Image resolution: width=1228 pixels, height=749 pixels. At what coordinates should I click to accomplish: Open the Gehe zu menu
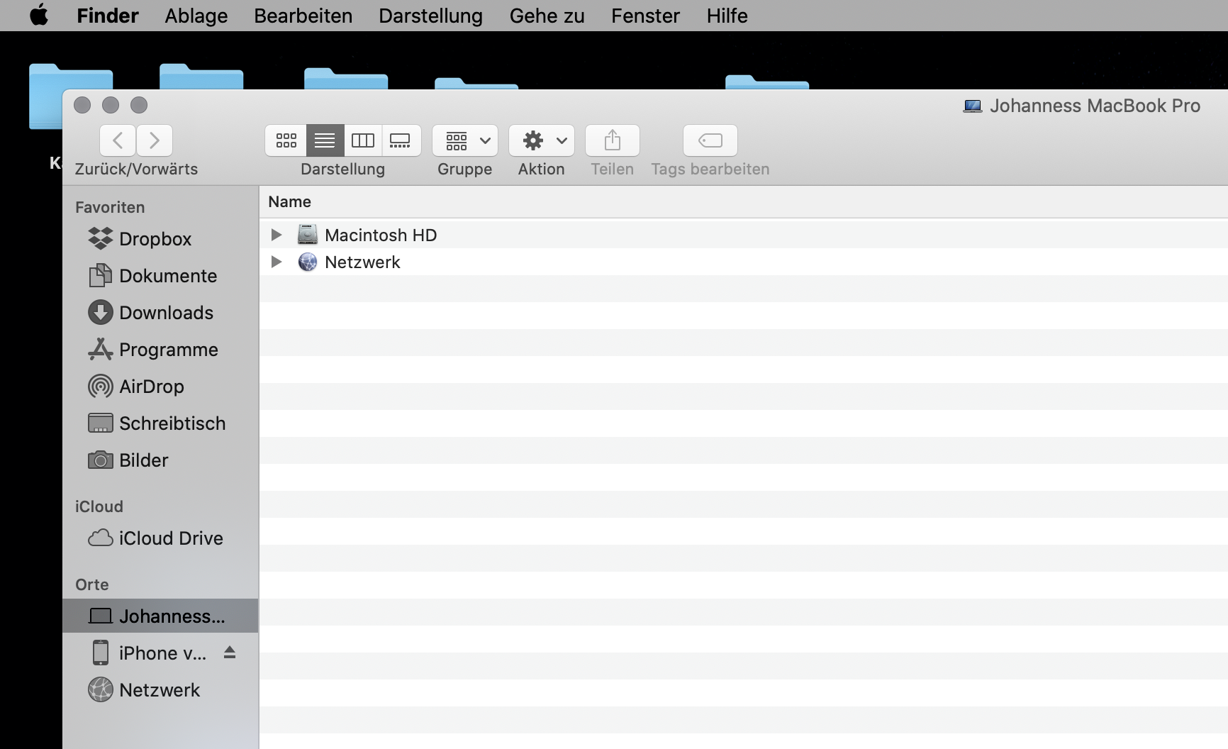tap(546, 16)
